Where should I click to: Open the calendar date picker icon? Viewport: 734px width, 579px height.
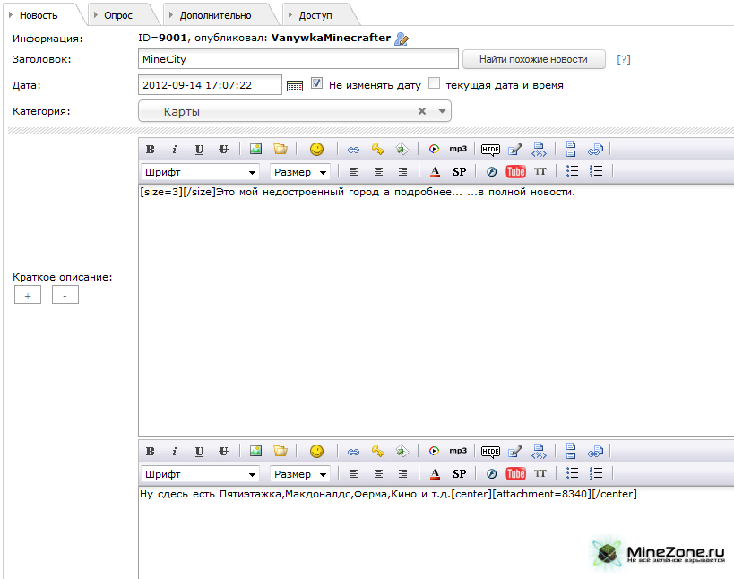point(295,85)
